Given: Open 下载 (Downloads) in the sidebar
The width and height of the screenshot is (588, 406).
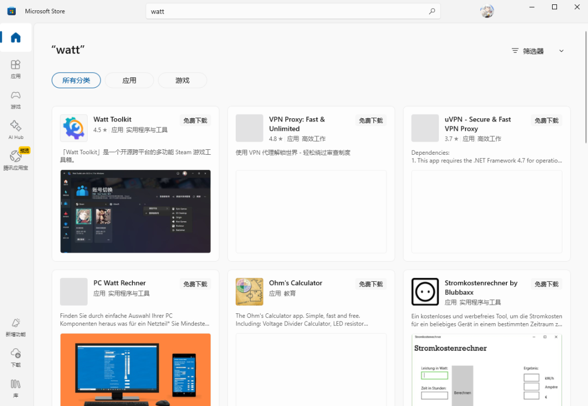Looking at the screenshot, I should tap(16, 357).
